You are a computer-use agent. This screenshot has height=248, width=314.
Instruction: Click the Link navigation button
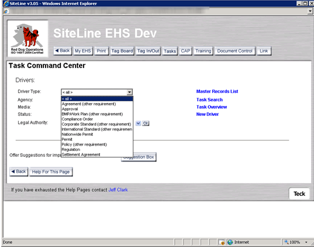click(264, 51)
